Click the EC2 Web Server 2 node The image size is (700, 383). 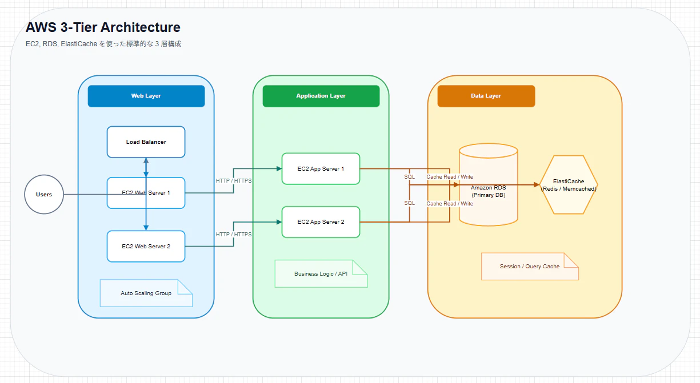tap(146, 247)
